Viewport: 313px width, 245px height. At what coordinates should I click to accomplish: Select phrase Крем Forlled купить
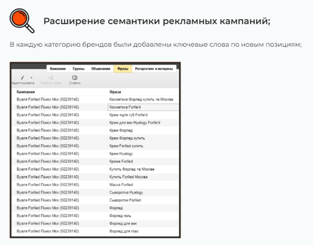126,146
